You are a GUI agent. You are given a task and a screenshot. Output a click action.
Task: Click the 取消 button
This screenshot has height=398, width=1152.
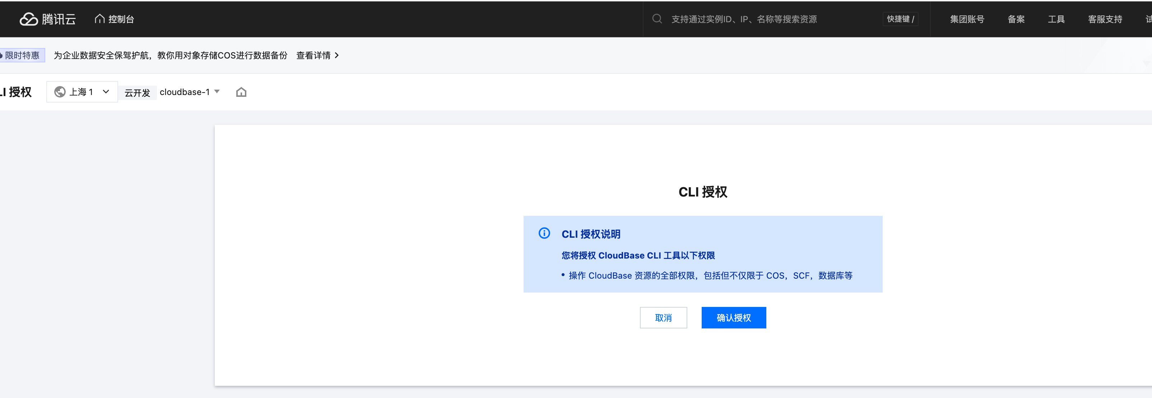663,318
